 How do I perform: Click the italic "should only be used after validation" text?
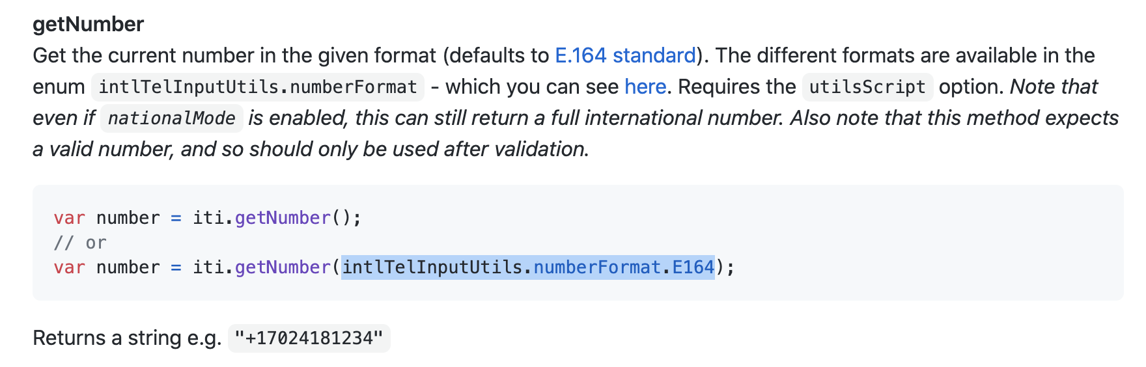[419, 150]
